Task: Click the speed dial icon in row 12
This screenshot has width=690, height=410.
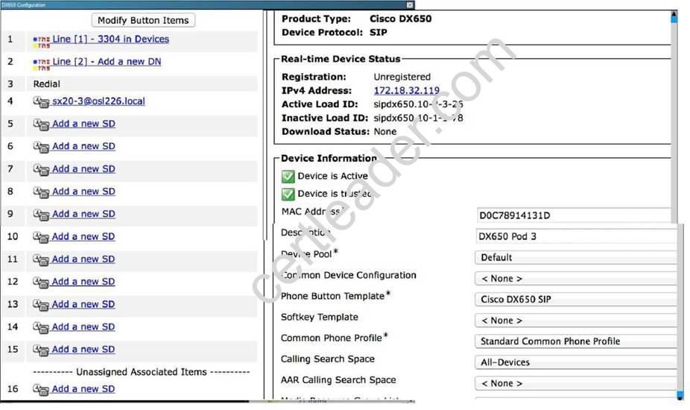Action: tap(41, 283)
